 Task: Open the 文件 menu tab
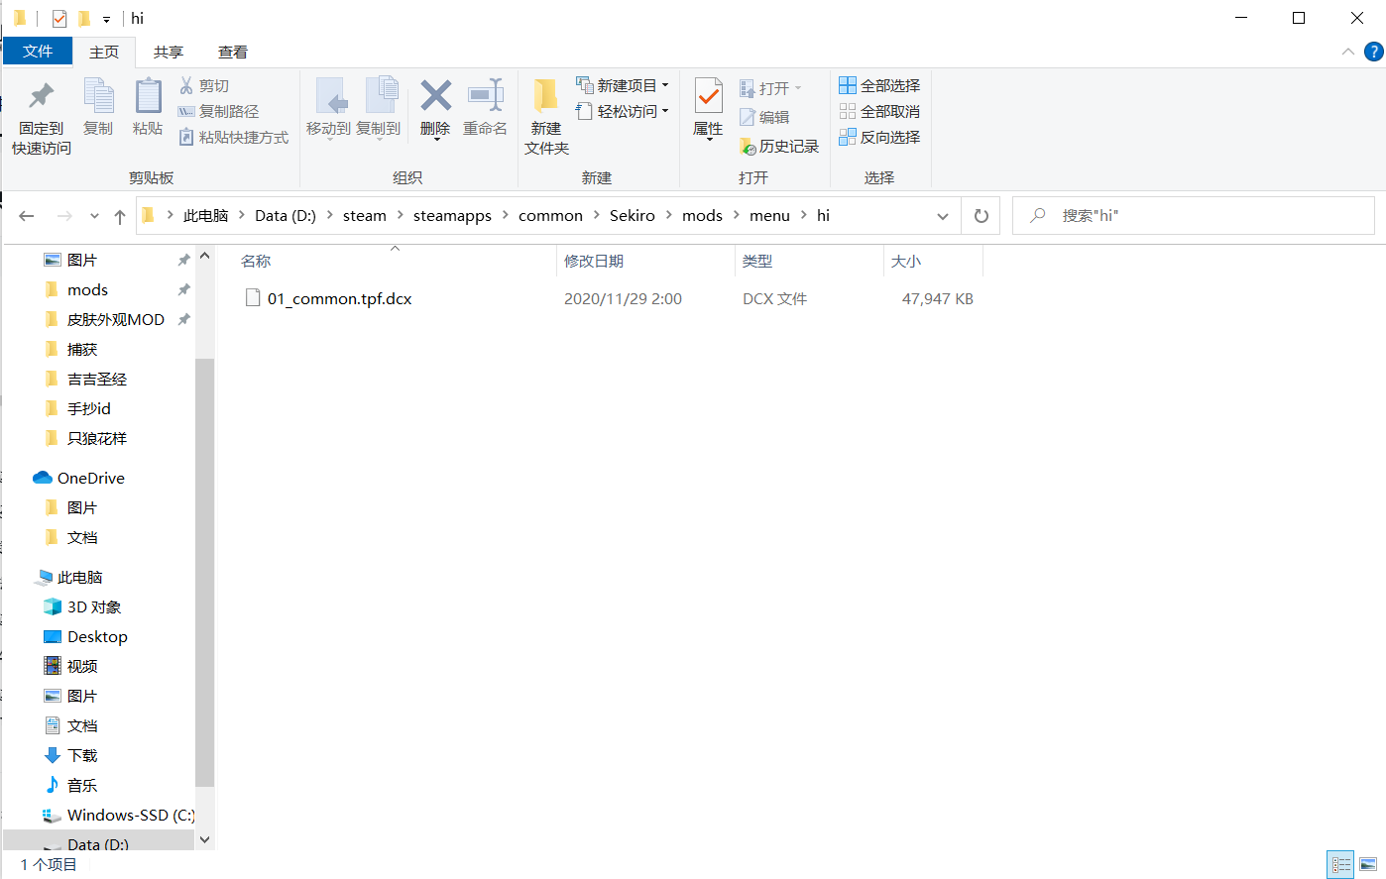[x=38, y=52]
